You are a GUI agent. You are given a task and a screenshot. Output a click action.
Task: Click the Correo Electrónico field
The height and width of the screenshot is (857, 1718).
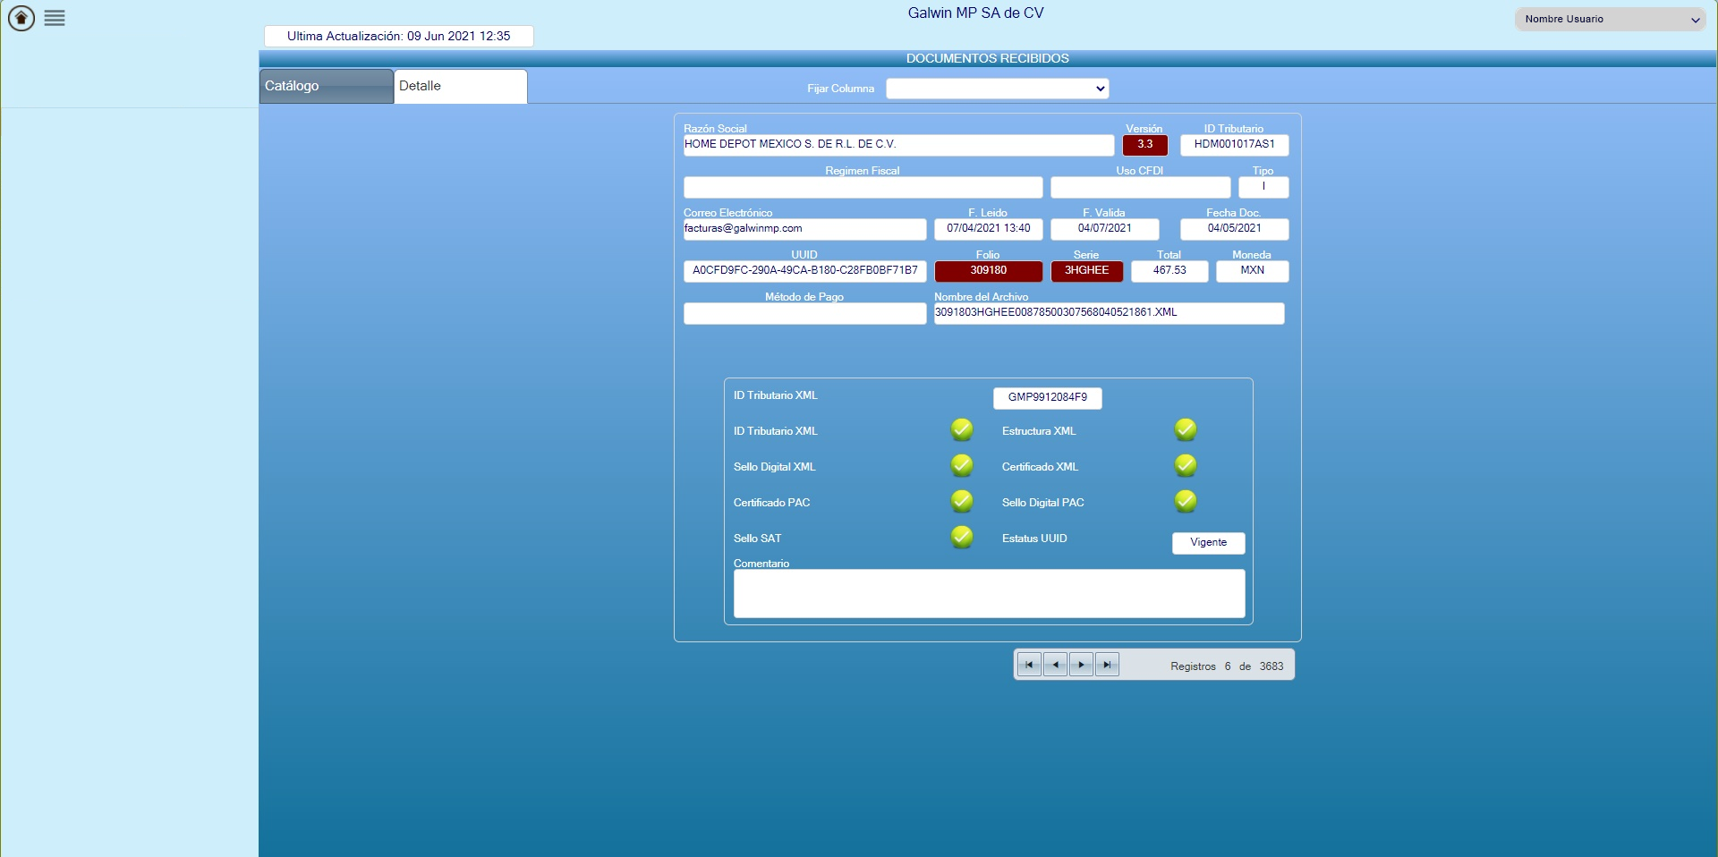pyautogui.click(x=804, y=229)
